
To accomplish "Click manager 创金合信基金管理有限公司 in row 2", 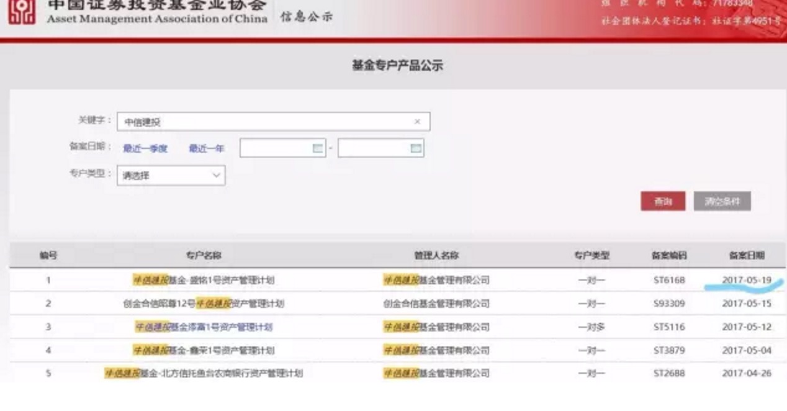I will (x=436, y=304).
